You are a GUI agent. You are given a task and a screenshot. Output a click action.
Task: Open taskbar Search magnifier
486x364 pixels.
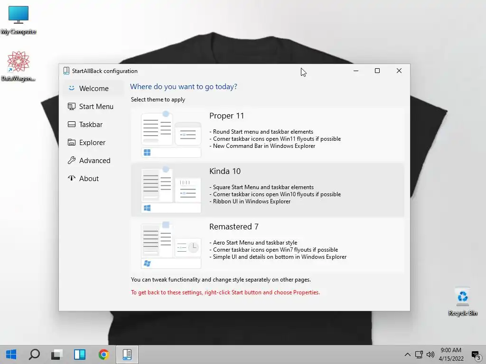(x=34, y=355)
